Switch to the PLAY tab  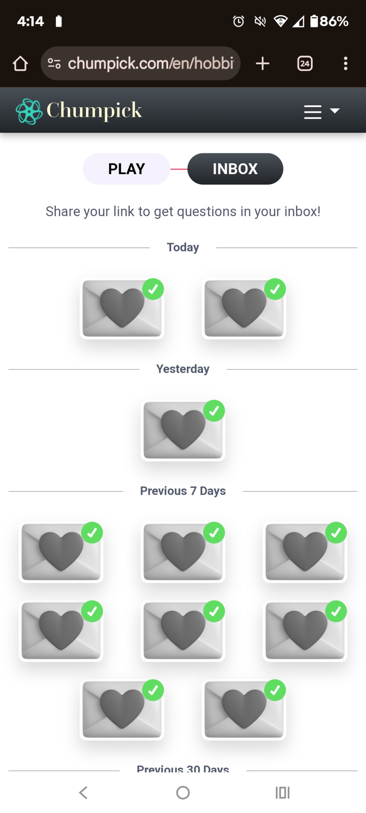pos(126,169)
